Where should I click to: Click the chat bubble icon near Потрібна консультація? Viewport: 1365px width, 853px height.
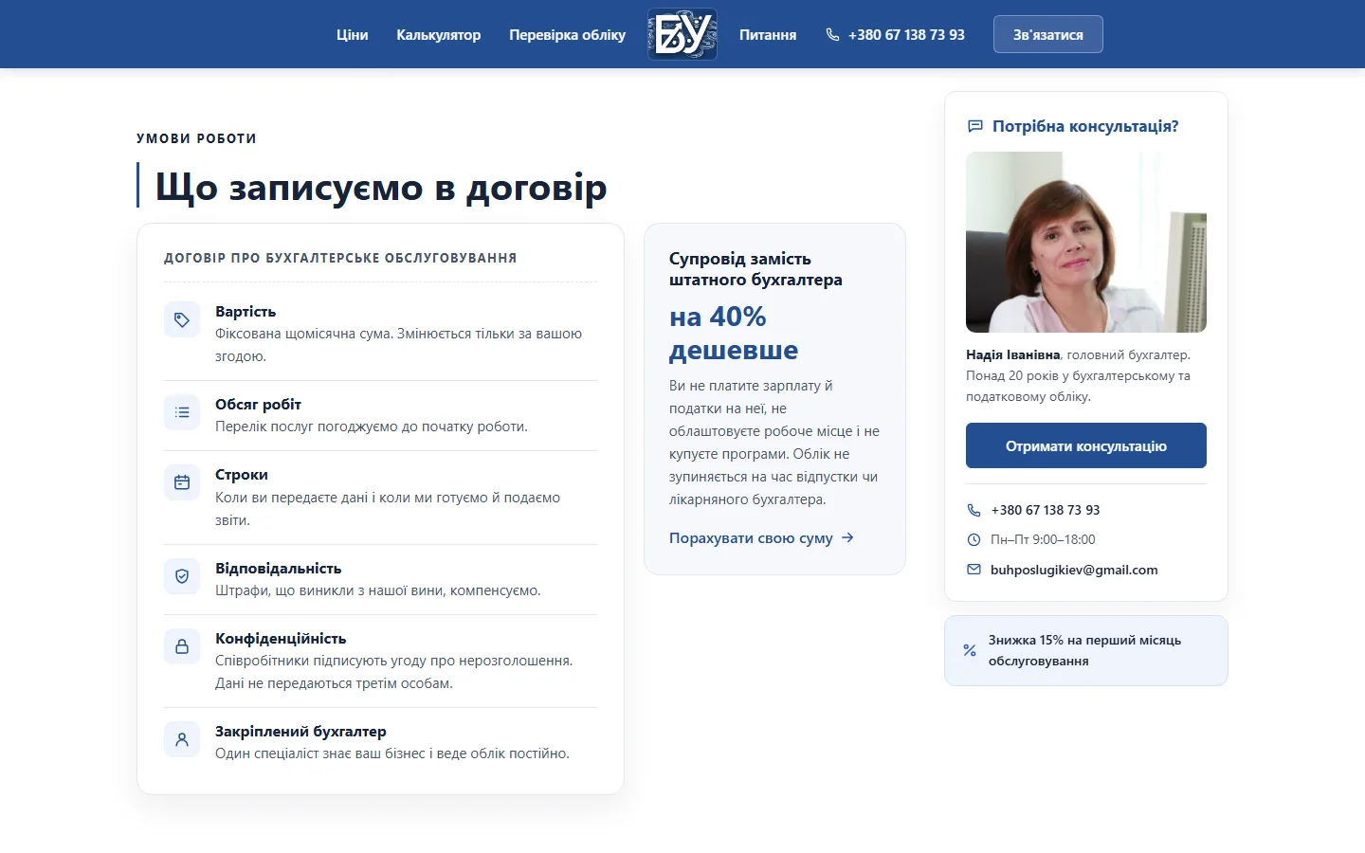(974, 126)
